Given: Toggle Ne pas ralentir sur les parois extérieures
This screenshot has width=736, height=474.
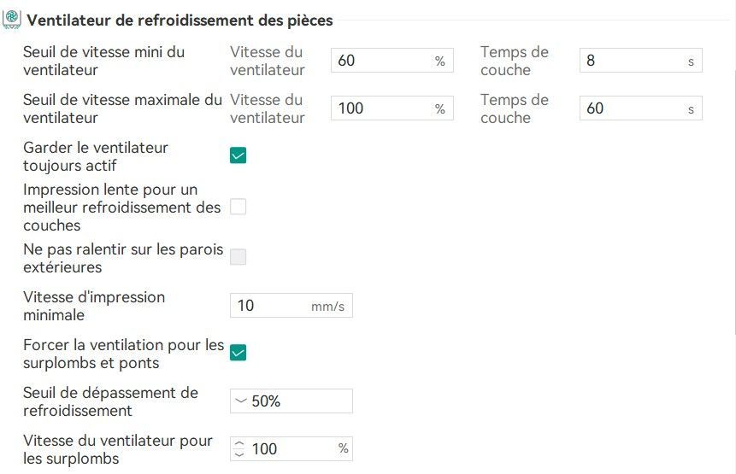Looking at the screenshot, I should [x=238, y=257].
